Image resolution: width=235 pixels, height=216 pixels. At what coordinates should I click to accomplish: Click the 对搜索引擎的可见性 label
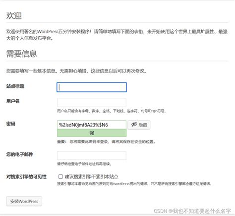26,177
